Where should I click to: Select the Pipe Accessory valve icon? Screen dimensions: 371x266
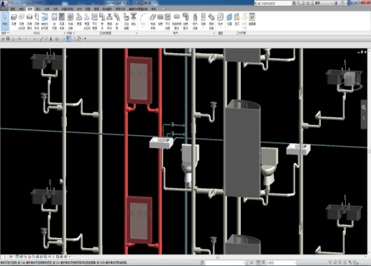pos(109,21)
